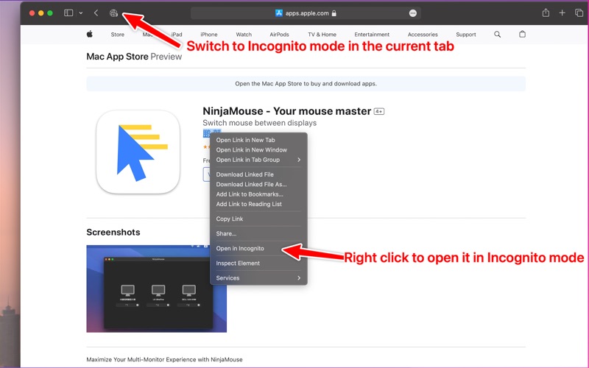Click the Screenshots section heading
Screen dimensions: 589x368
pyautogui.click(x=113, y=232)
